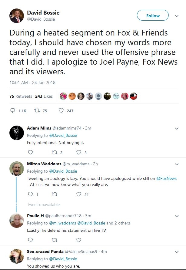This screenshot has height=270, width=186.
Task: Reply to Milton Waddams' tweet
Action: coord(30,194)
